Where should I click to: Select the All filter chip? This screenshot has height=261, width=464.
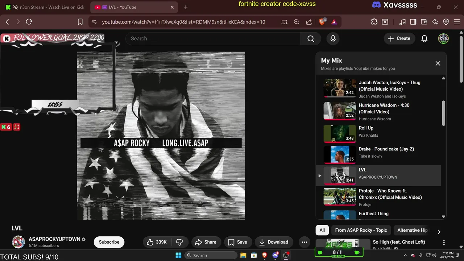pyautogui.click(x=322, y=230)
